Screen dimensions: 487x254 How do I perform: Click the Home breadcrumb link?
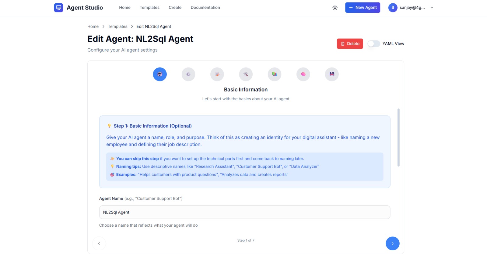[x=93, y=26]
